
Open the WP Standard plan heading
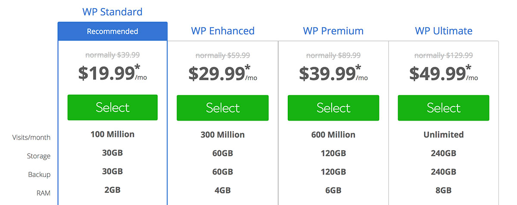112,12
